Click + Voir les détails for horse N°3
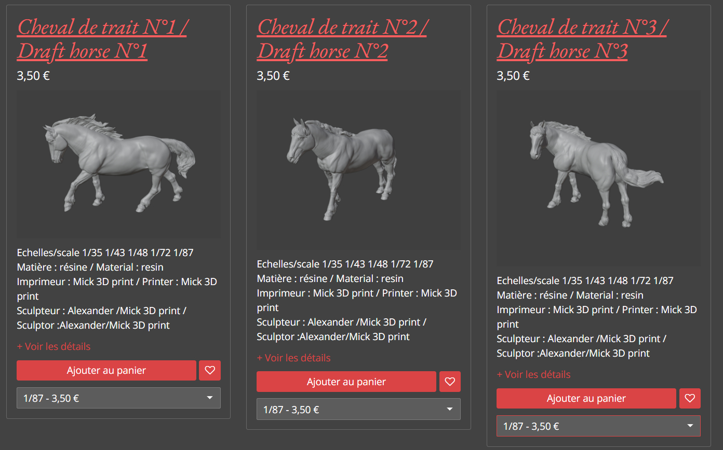 click(533, 374)
